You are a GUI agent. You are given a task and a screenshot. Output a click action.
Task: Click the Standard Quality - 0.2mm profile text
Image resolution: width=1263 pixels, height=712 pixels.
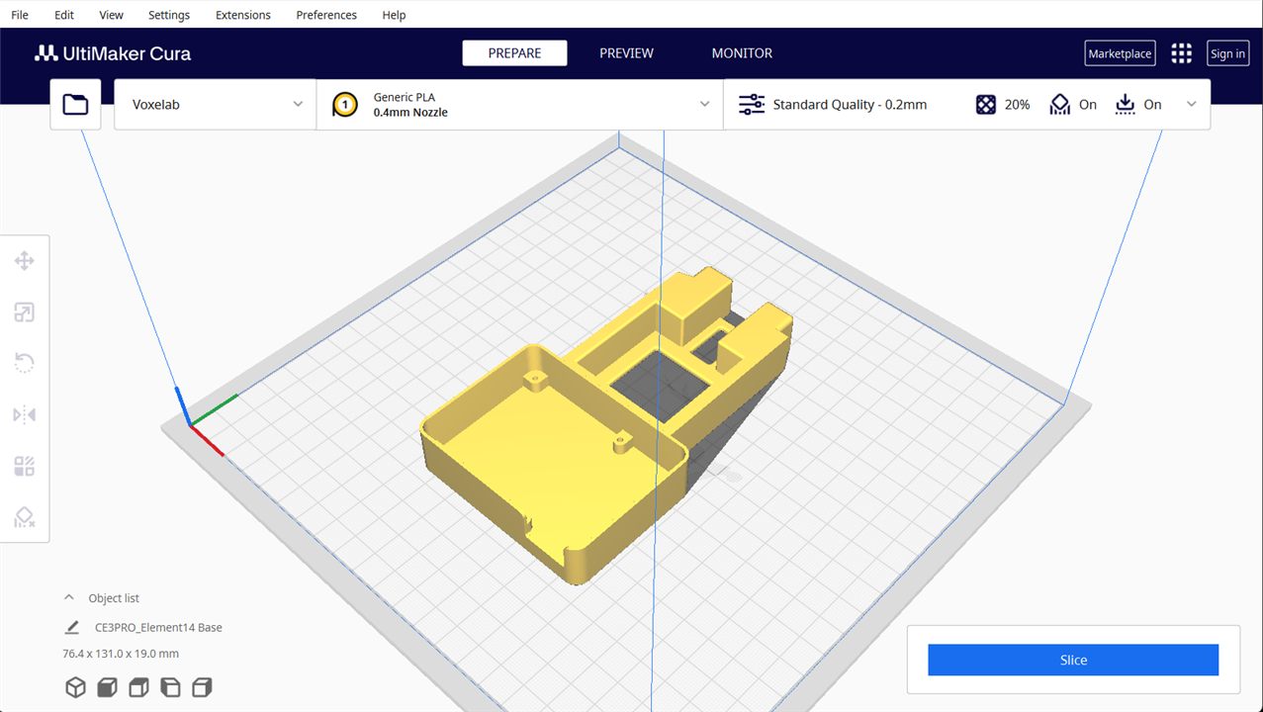[x=850, y=104]
